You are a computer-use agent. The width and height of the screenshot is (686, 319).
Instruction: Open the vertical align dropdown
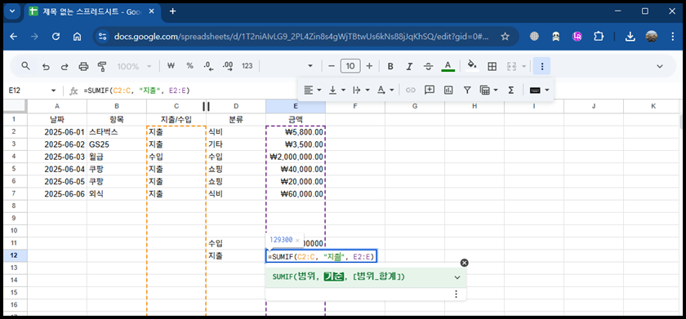click(336, 90)
